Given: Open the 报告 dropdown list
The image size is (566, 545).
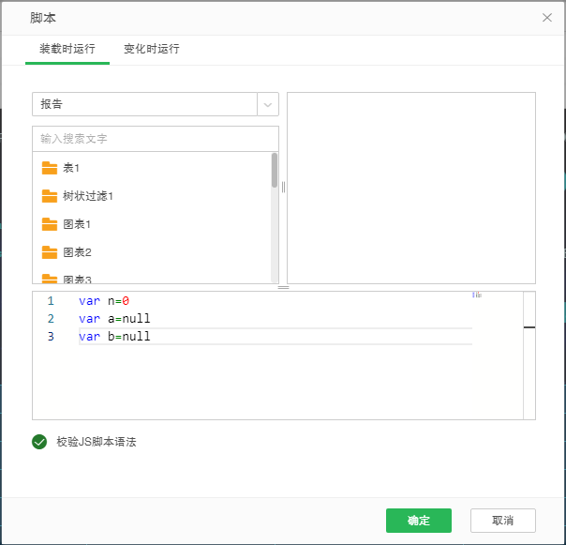Looking at the screenshot, I should [145, 104].
